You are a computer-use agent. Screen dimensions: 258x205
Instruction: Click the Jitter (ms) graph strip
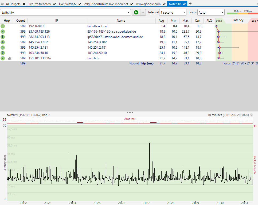point(130,120)
